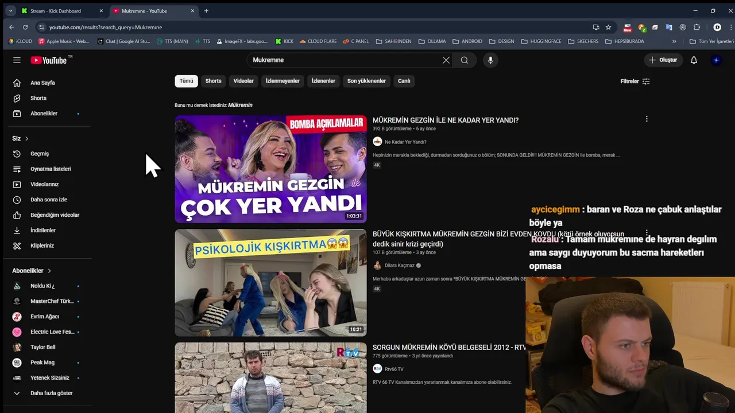Screen dimensions: 735x413
Task: Open the Evrim Ağacı subscription
Action: tap(46, 317)
